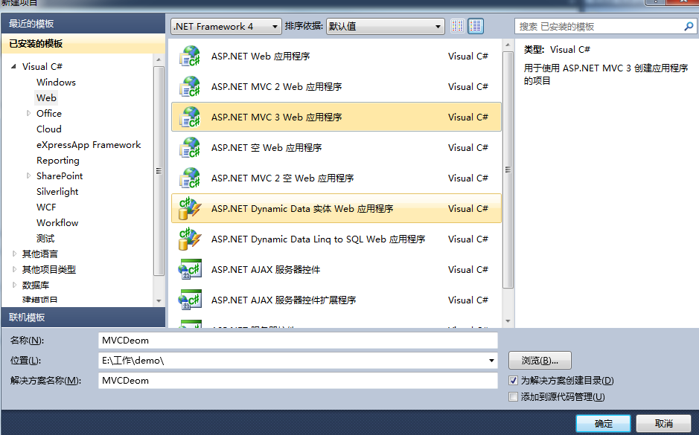699x435 pixels.
Task: Select WCF category
Action: tap(46, 207)
